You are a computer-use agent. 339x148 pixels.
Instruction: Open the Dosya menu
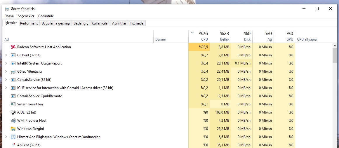tap(9, 16)
